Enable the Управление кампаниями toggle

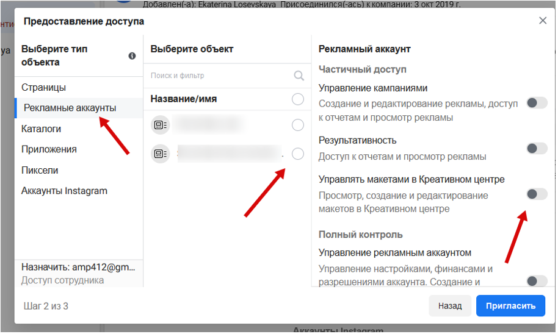coord(537,102)
